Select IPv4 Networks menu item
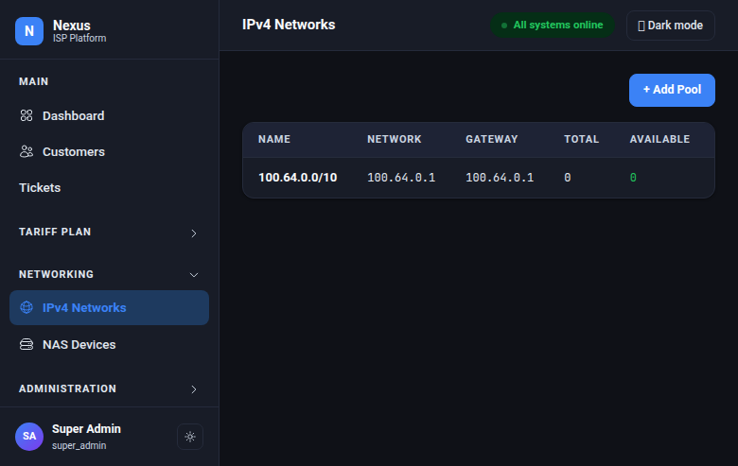 click(x=109, y=307)
